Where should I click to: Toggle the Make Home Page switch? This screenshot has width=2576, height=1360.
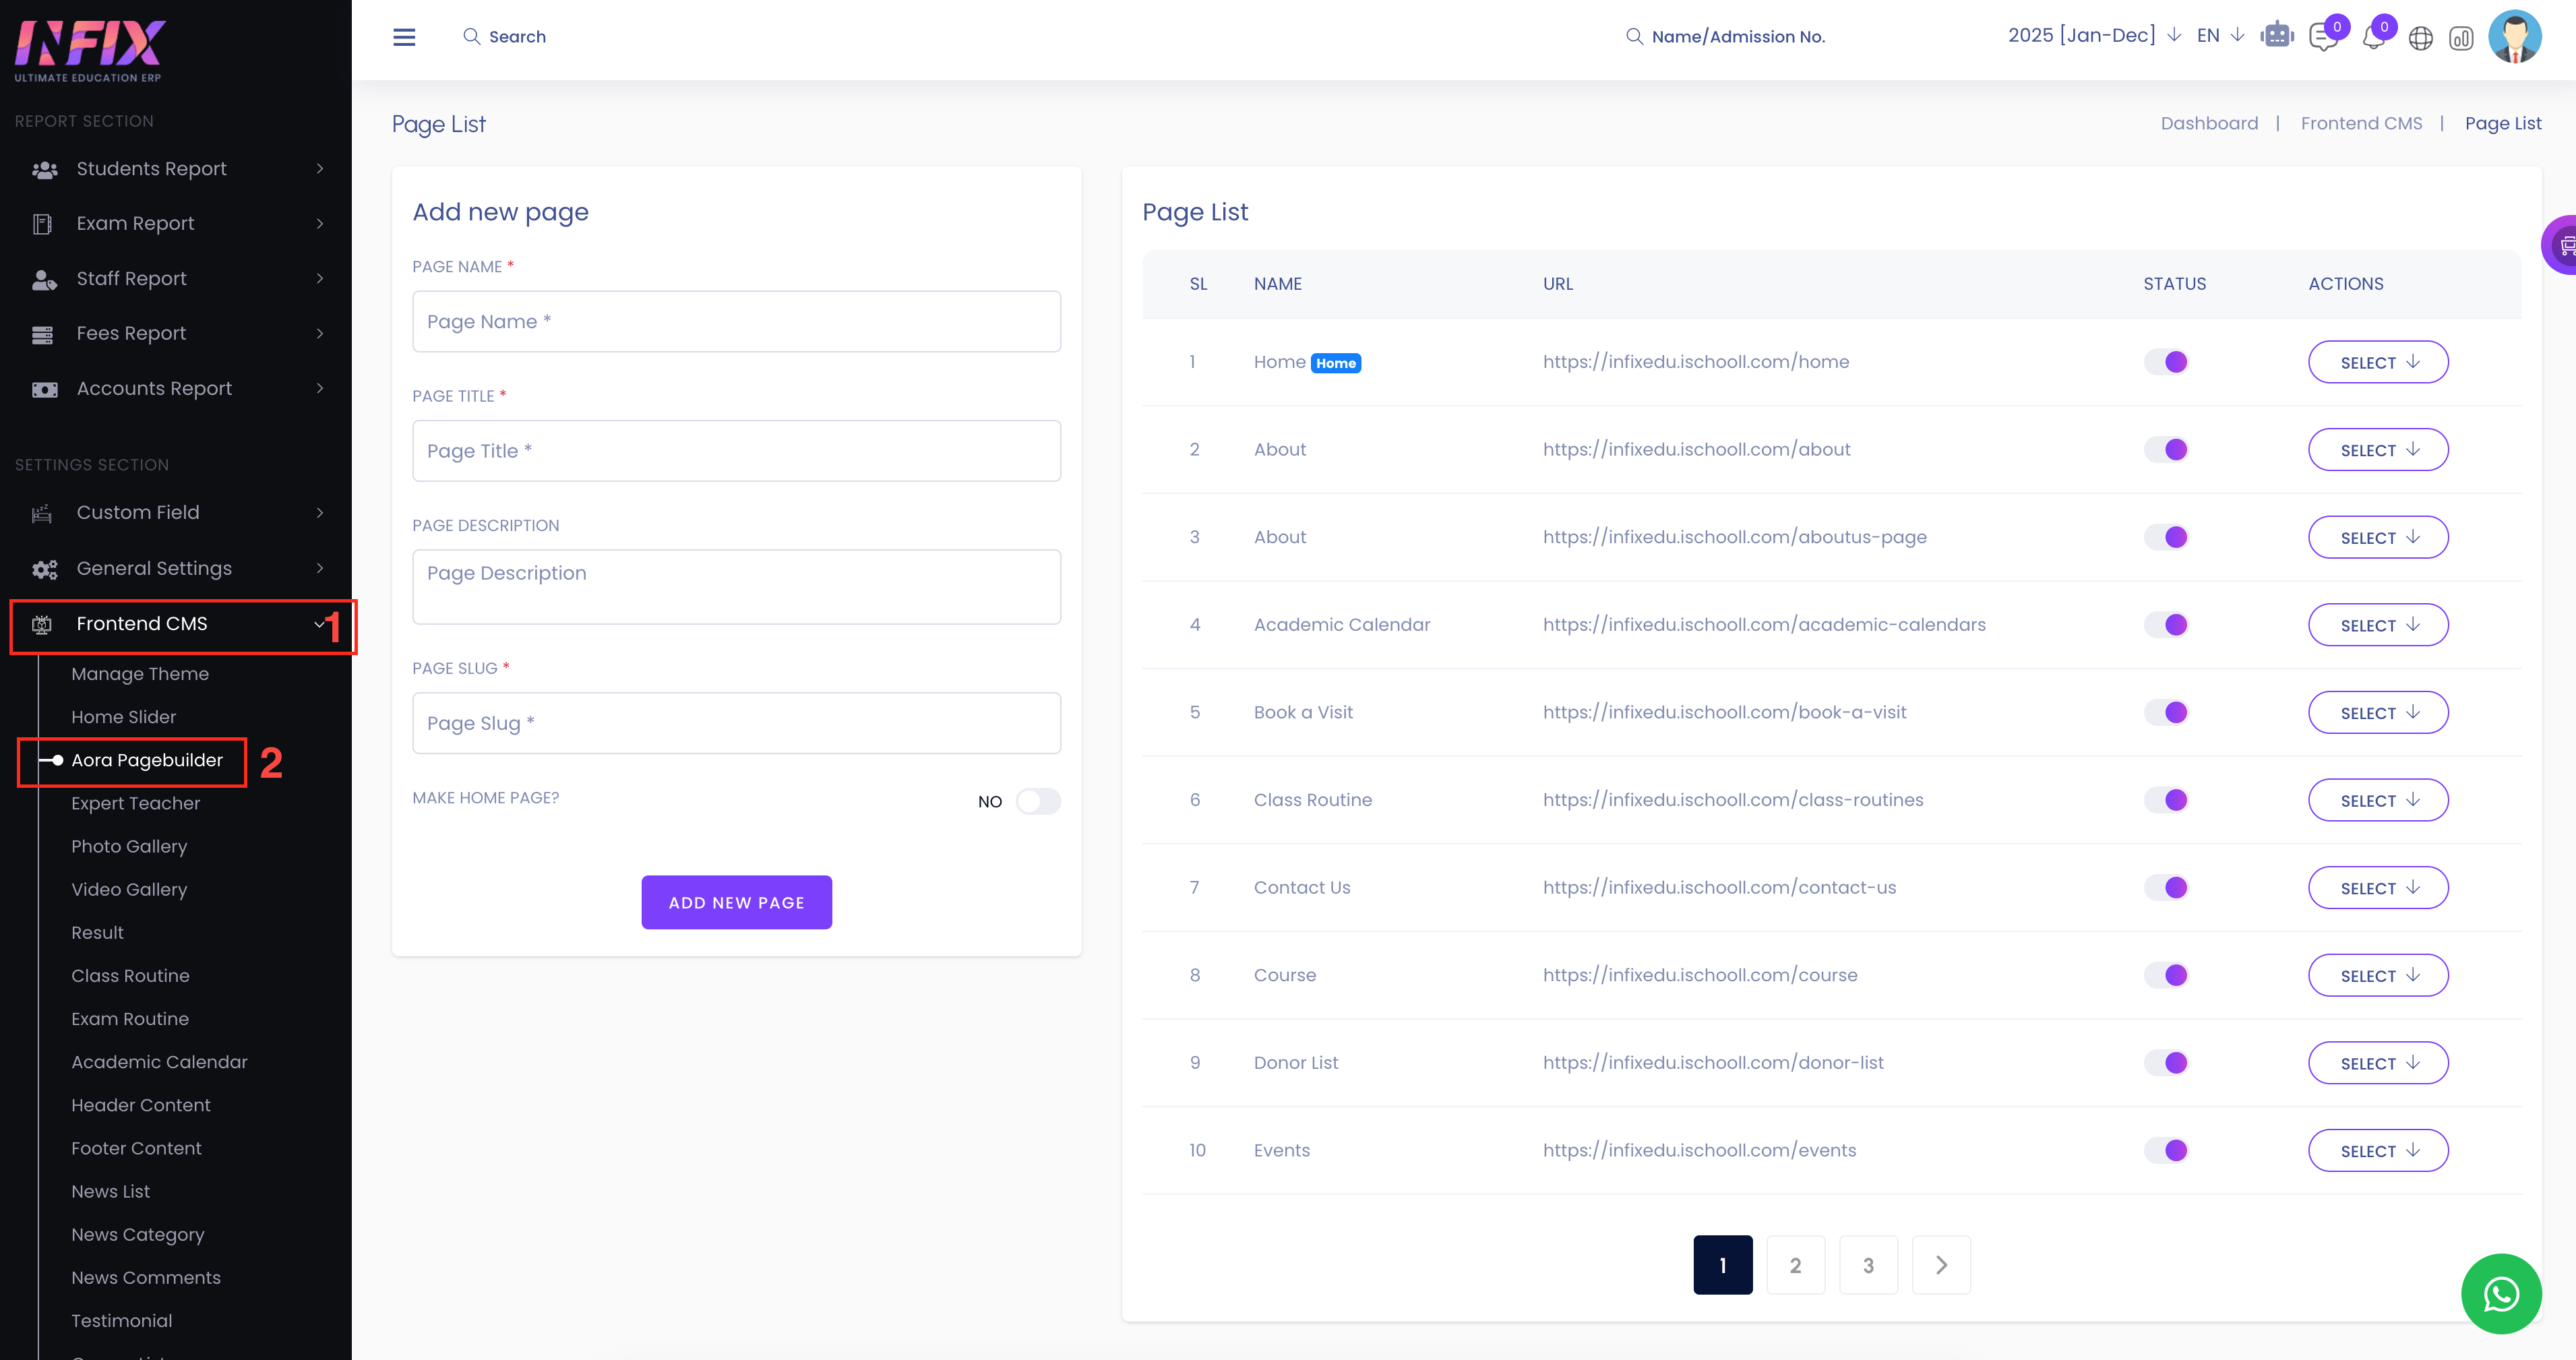[1038, 801]
